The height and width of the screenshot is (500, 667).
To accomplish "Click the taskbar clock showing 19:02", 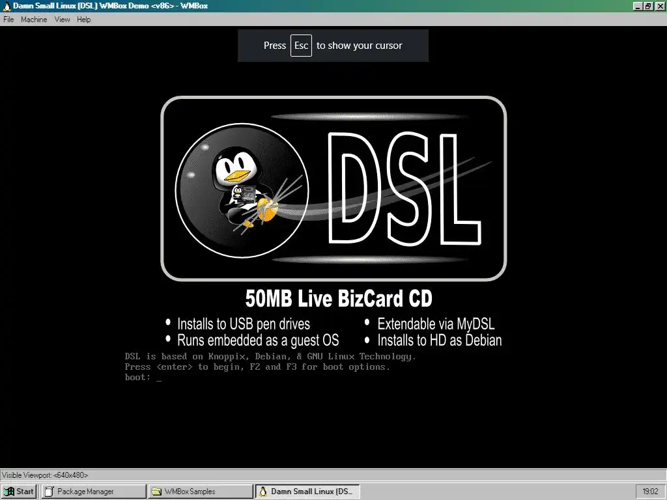I will tap(651, 492).
